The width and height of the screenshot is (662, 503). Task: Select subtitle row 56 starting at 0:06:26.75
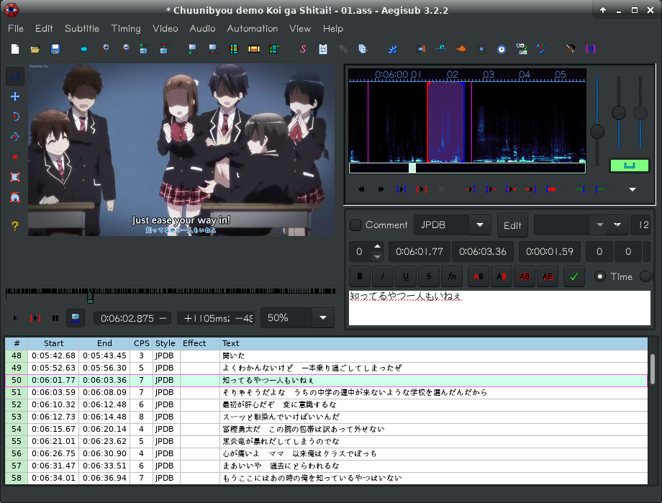click(x=326, y=453)
